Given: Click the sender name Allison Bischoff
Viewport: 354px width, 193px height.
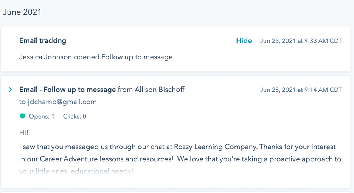Looking at the screenshot, I should pos(160,90).
